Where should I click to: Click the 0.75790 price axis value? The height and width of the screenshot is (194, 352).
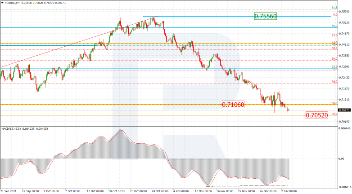coord(344,12)
